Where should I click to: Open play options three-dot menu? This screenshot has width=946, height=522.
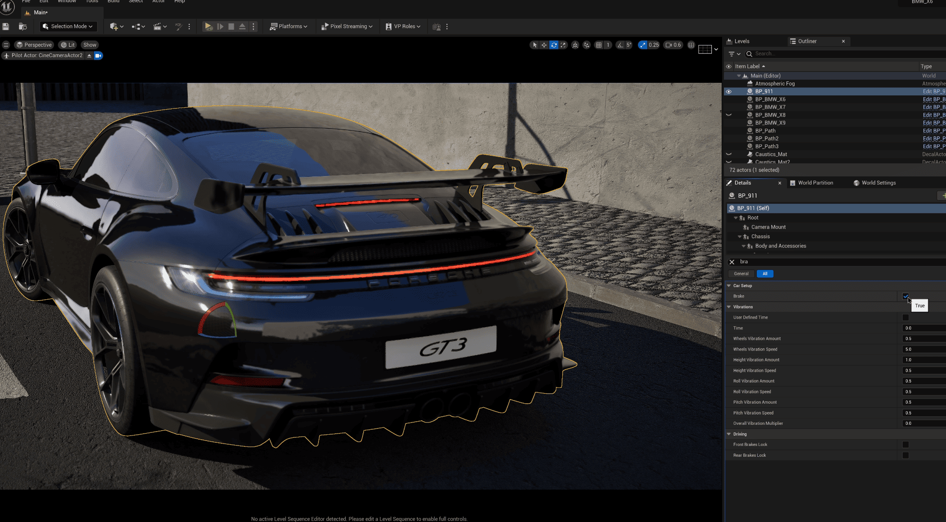[x=253, y=27]
